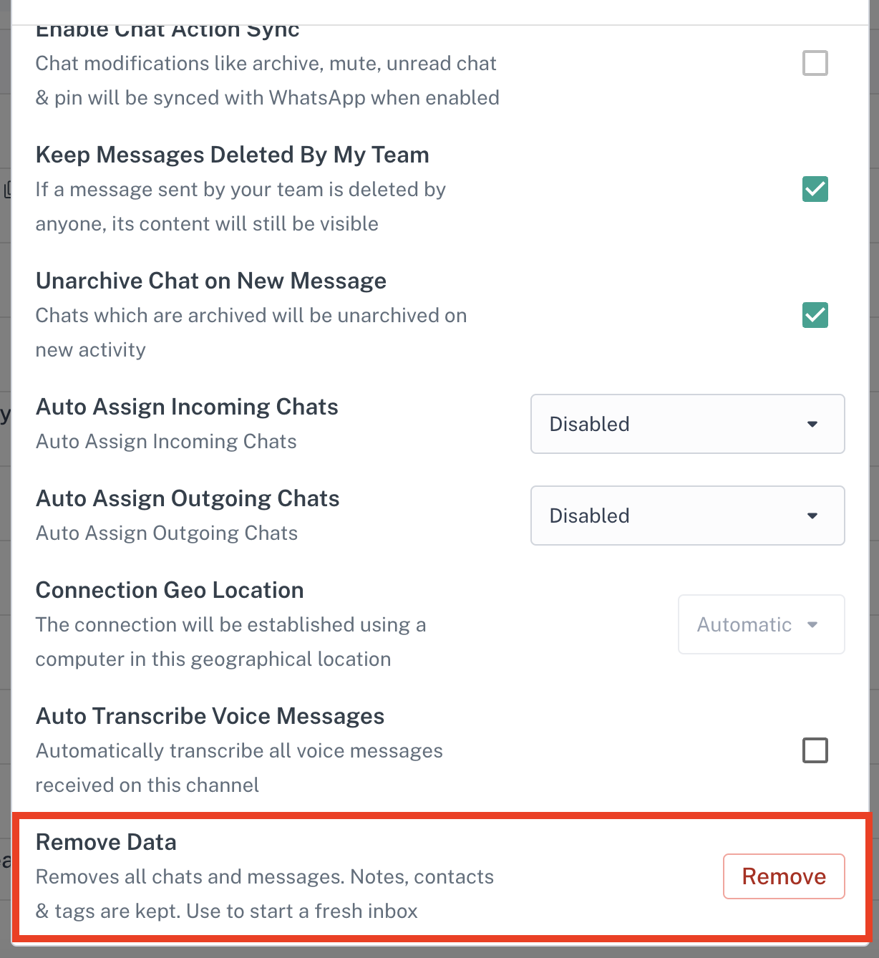Click the Unarchive Chat on New Message title
Image resolution: width=879 pixels, height=958 pixels.
pos(210,281)
